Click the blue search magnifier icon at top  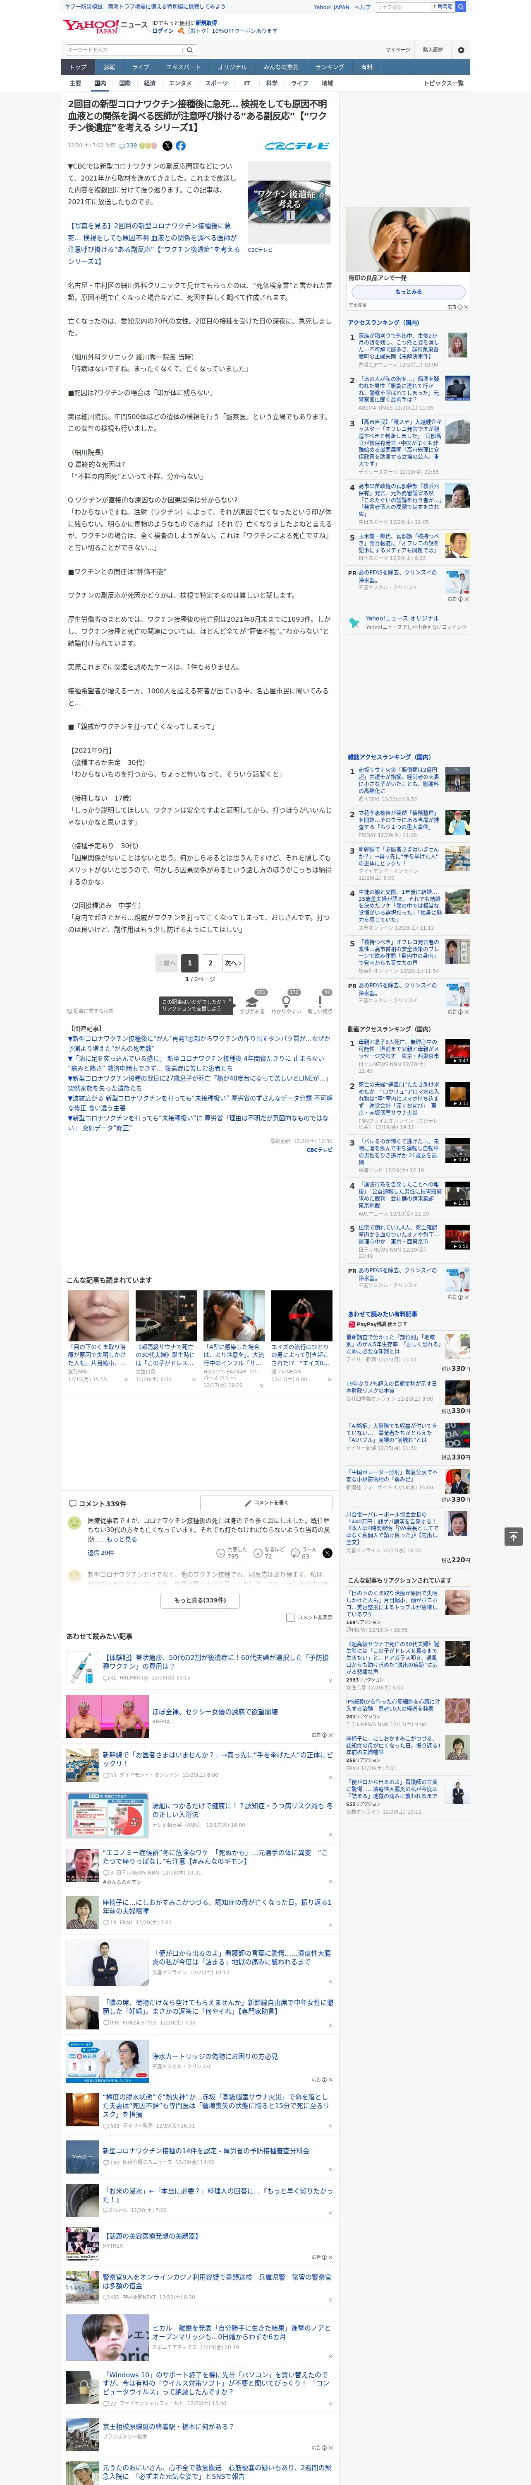461,7
